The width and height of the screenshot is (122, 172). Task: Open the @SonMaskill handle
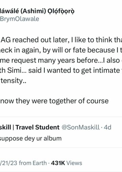(81, 127)
